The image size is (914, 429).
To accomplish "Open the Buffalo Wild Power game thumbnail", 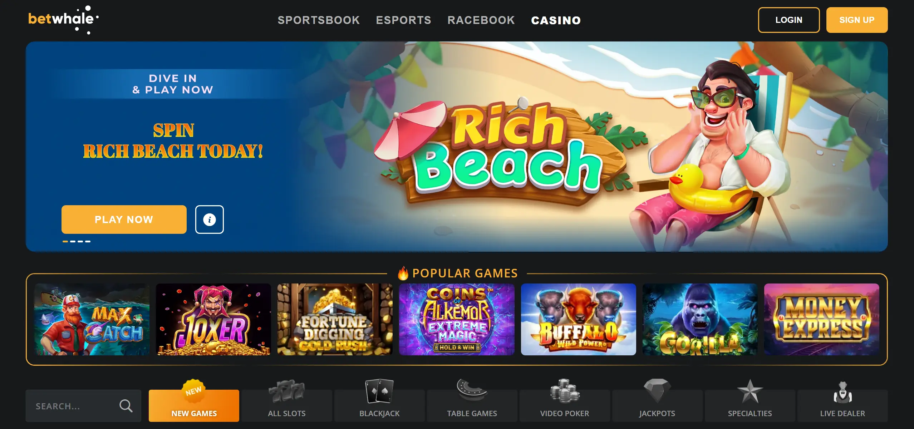I will pos(578,319).
